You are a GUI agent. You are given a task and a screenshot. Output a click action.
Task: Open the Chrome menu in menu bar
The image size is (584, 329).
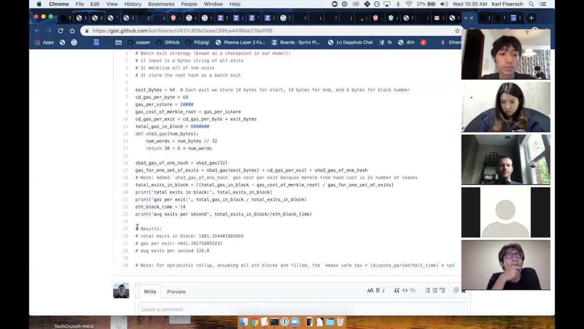point(58,4)
